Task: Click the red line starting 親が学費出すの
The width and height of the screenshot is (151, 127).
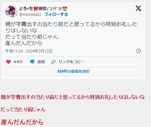Action: [x=73, y=97]
